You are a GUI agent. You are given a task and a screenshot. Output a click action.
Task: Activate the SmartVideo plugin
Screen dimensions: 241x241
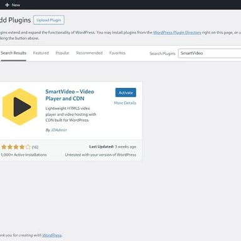tap(126, 92)
